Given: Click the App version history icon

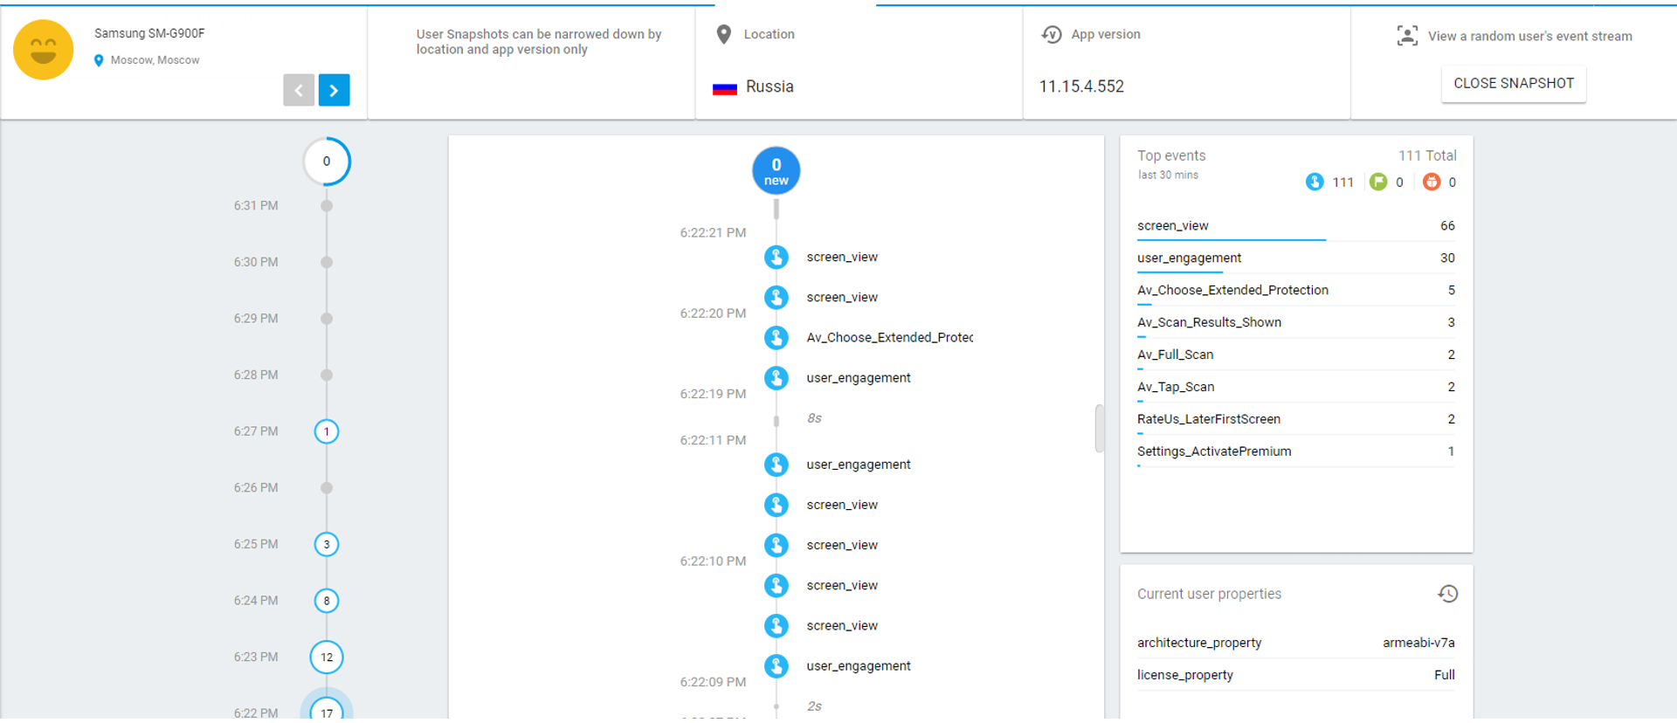Looking at the screenshot, I should point(1052,34).
